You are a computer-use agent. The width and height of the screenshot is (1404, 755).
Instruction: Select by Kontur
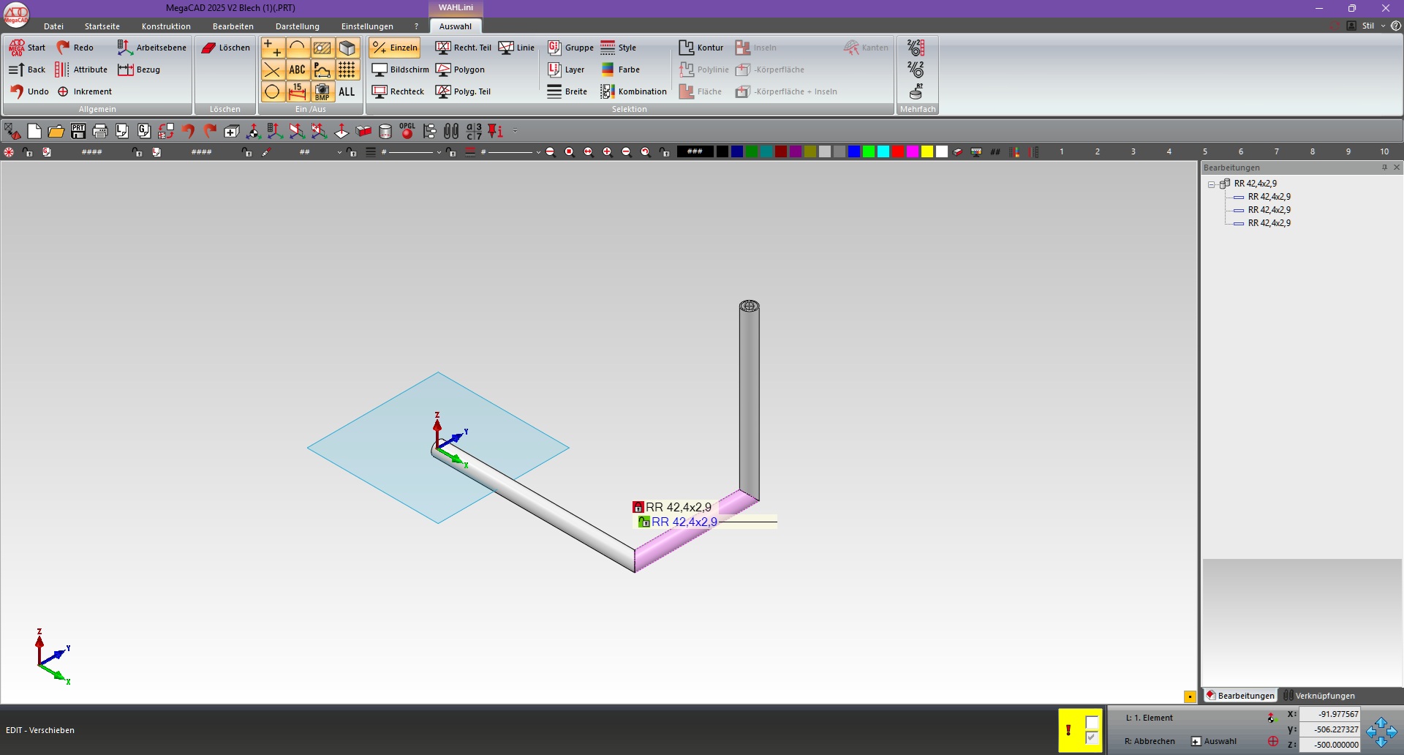(701, 48)
